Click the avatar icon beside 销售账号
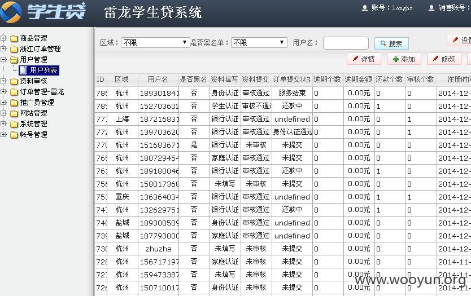The height and width of the screenshot is (296, 471). click(431, 8)
